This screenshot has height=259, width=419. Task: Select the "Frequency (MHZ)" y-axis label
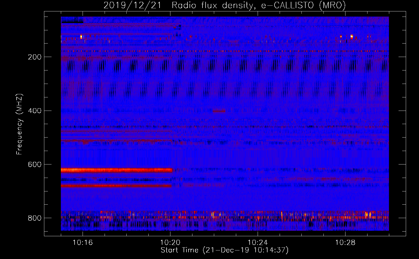19,124
